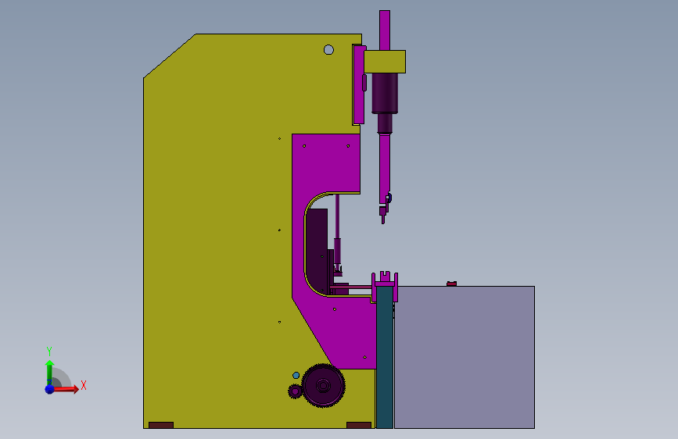Select the gray rectangular box on the right
Screen dimensions: 678x439
tap(465, 357)
